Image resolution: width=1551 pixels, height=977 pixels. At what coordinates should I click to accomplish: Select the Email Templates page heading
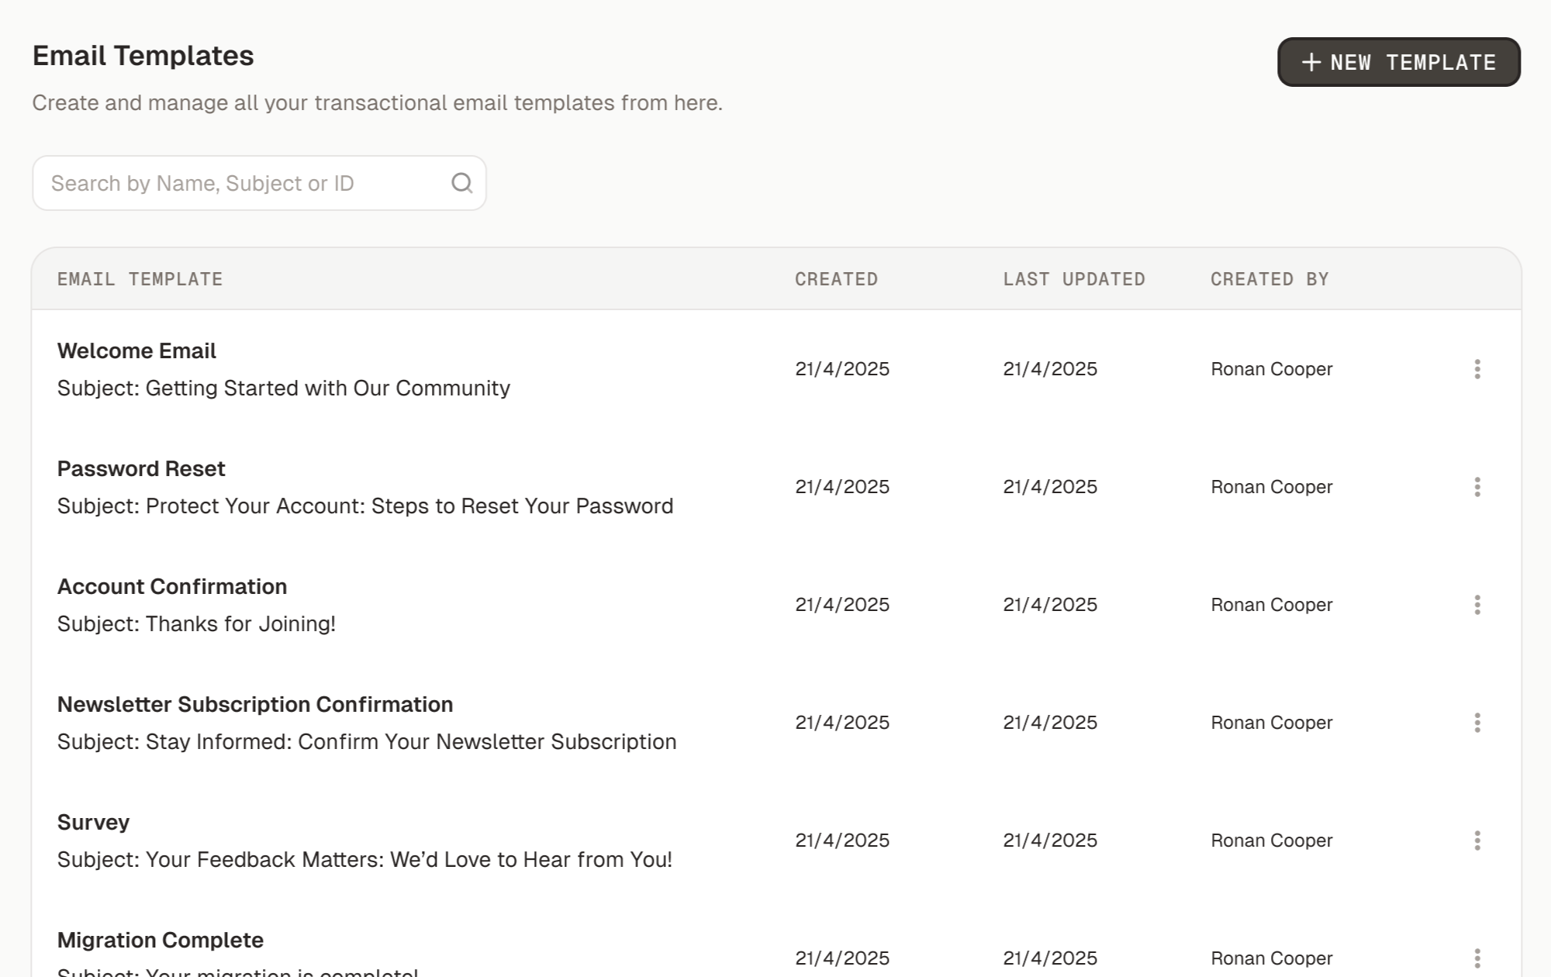142,54
